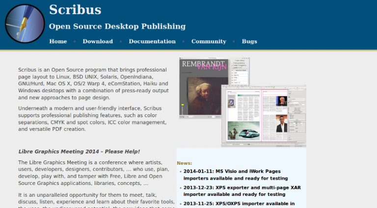This screenshot has width=377, height=208.
Task: Click the Scribus pen logo icon
Action: pos(25,24)
